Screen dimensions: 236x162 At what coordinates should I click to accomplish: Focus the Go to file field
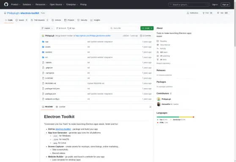pos(124,28)
